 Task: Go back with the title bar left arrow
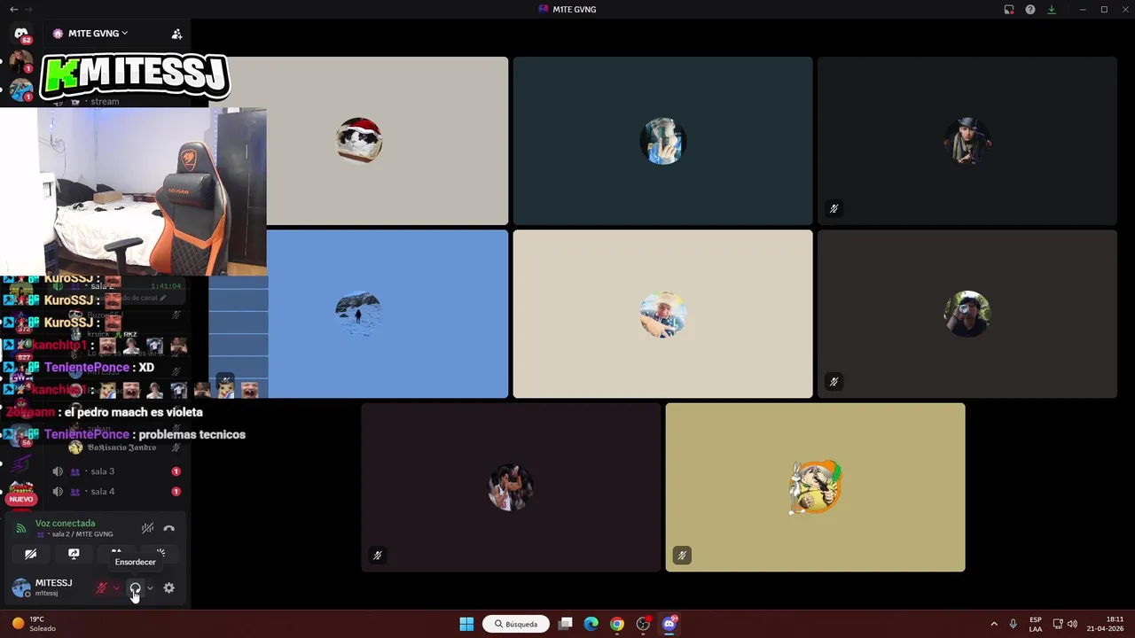point(13,10)
